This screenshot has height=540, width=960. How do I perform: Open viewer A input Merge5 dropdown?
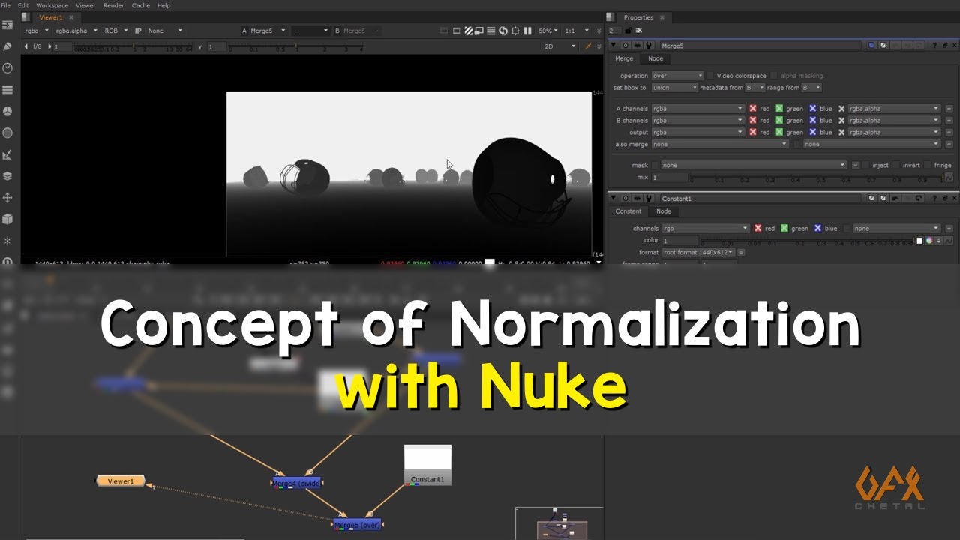(268, 31)
